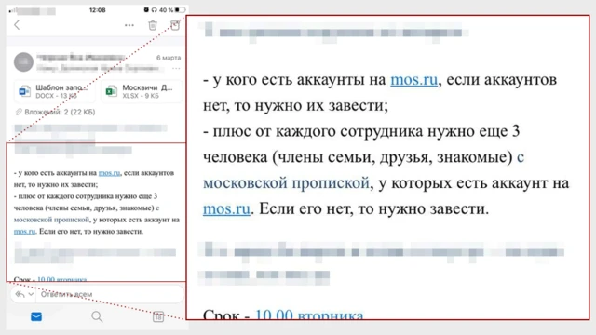Viewport: 596px width, 335px height.
Task: Click Вложений: 2 (22 КБ) label
Action: pos(60,112)
